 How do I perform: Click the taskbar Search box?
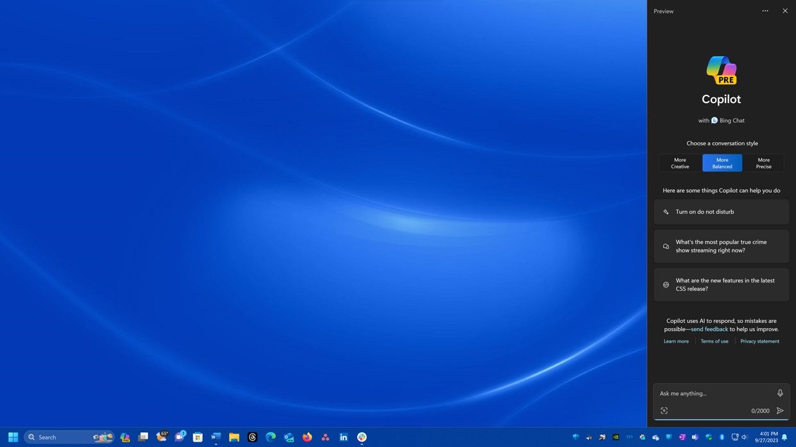point(69,437)
